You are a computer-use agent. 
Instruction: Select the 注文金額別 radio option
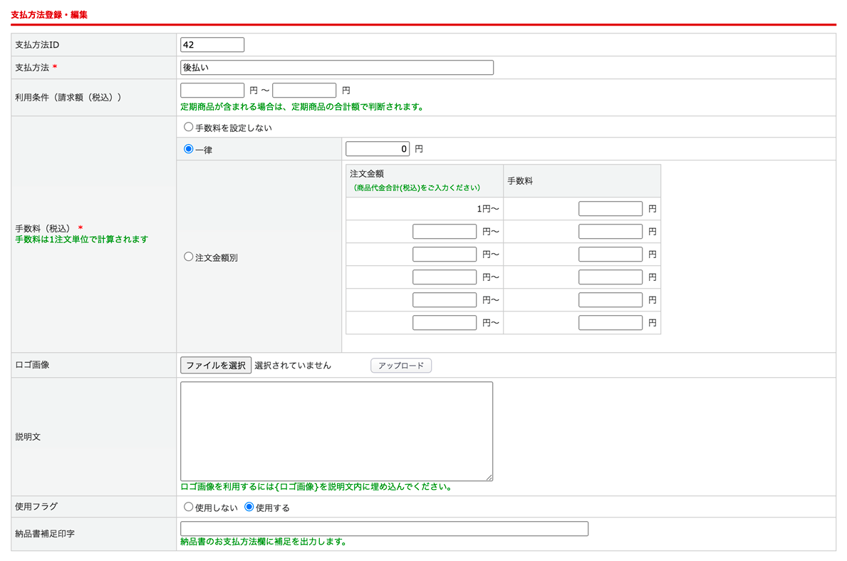coord(189,257)
